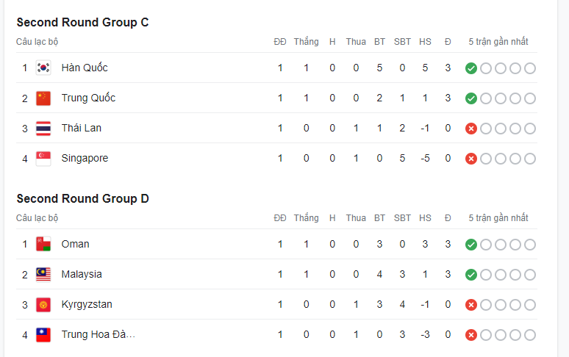
Task: Click Kyrgyzstan's red loss result icon
Action: pos(471,305)
